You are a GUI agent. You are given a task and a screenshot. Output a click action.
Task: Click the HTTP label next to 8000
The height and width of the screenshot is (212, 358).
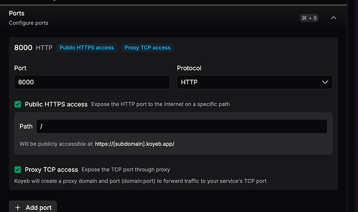coord(44,48)
